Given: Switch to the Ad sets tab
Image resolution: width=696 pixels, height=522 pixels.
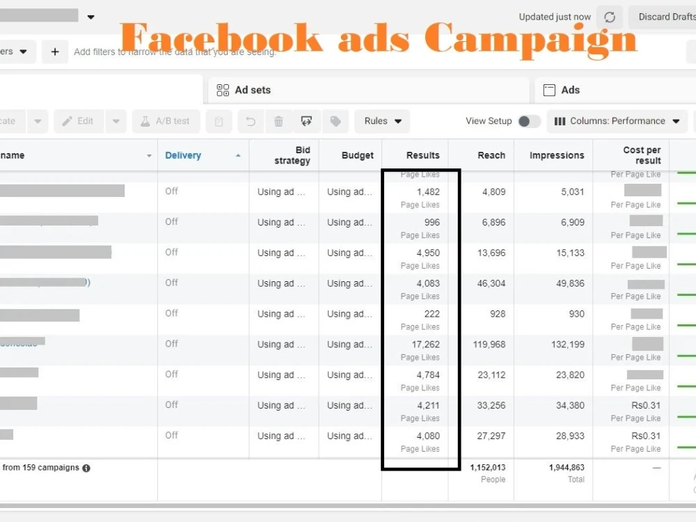Looking at the screenshot, I should pyautogui.click(x=368, y=90).
